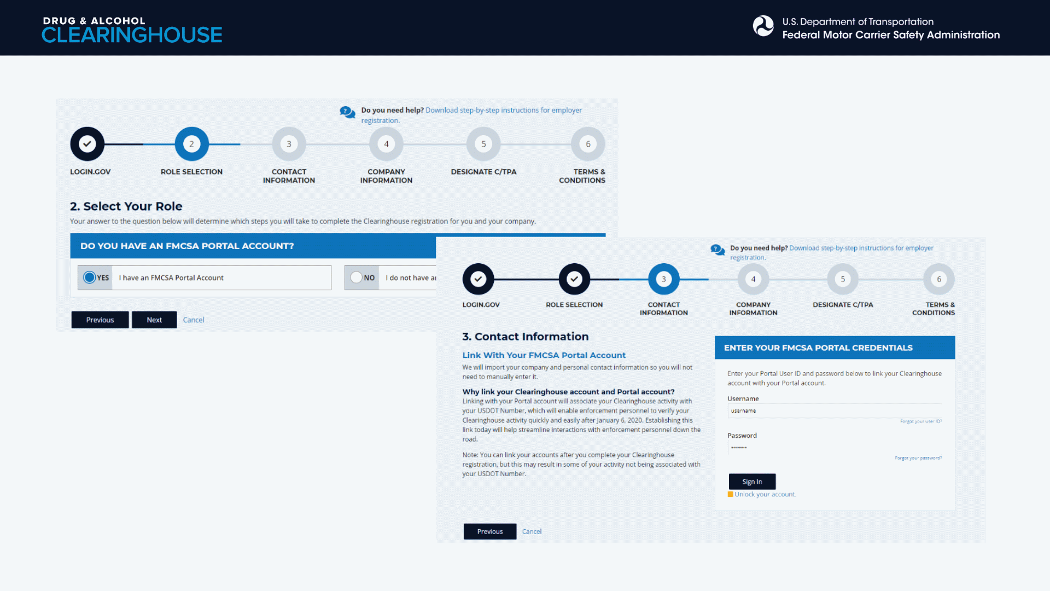The image size is (1050, 591).
Task: Click the orange Unlock your account icon
Action: click(x=731, y=494)
